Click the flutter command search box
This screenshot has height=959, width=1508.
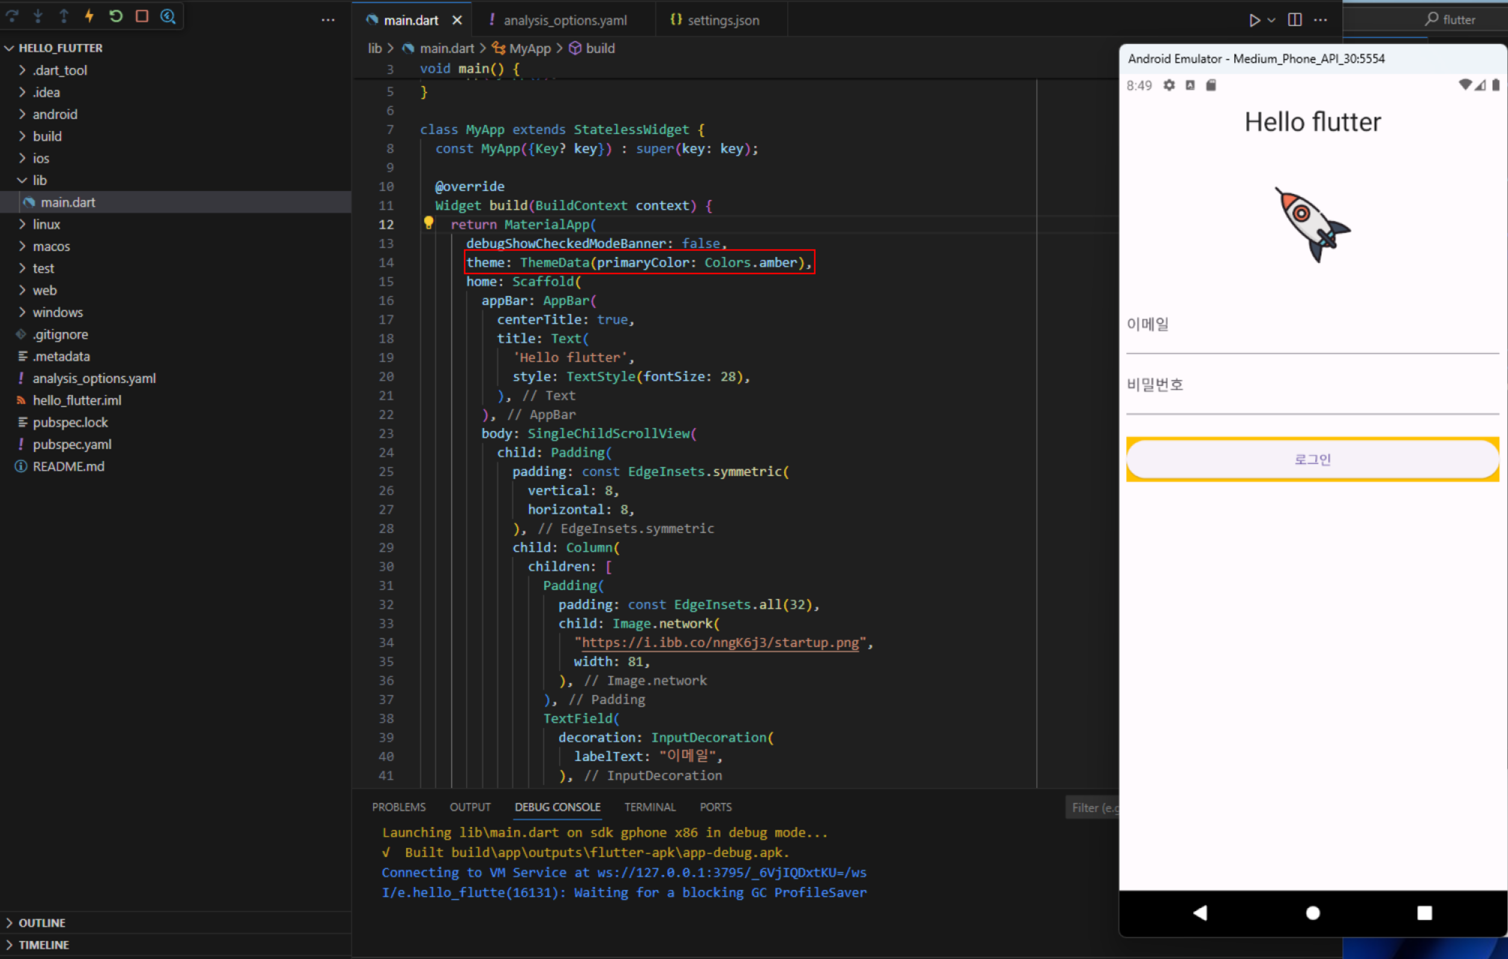click(x=1425, y=19)
